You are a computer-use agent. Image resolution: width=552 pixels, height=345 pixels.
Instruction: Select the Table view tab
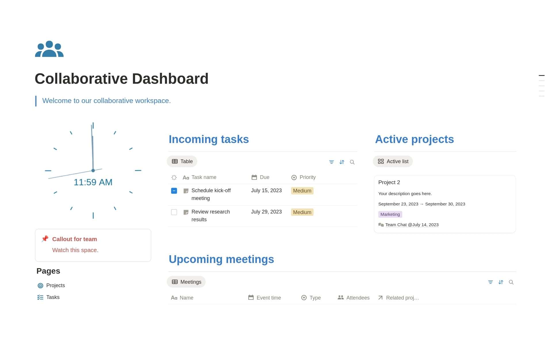coord(182,161)
